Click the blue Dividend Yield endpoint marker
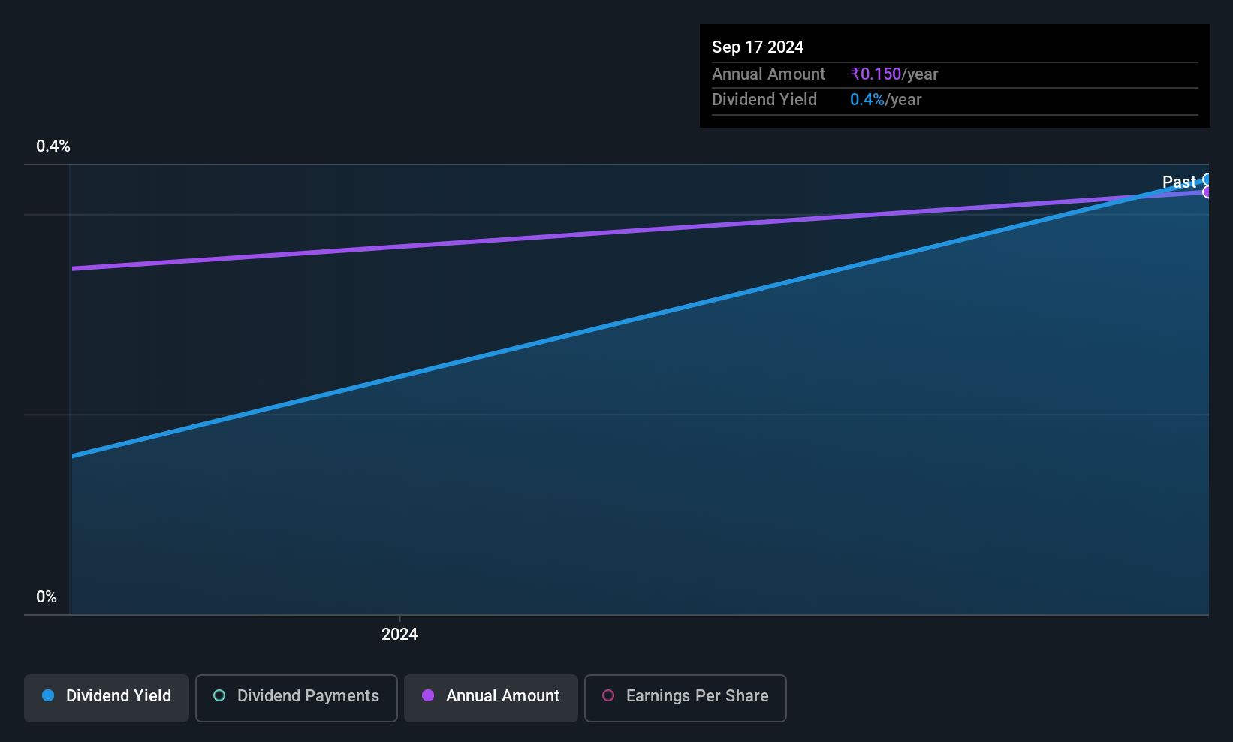This screenshot has height=742, width=1233. 1207,179
